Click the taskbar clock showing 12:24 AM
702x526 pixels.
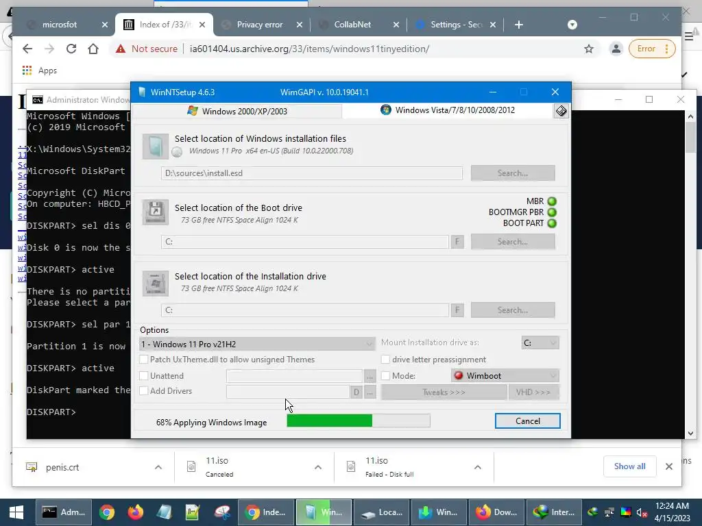(x=672, y=512)
